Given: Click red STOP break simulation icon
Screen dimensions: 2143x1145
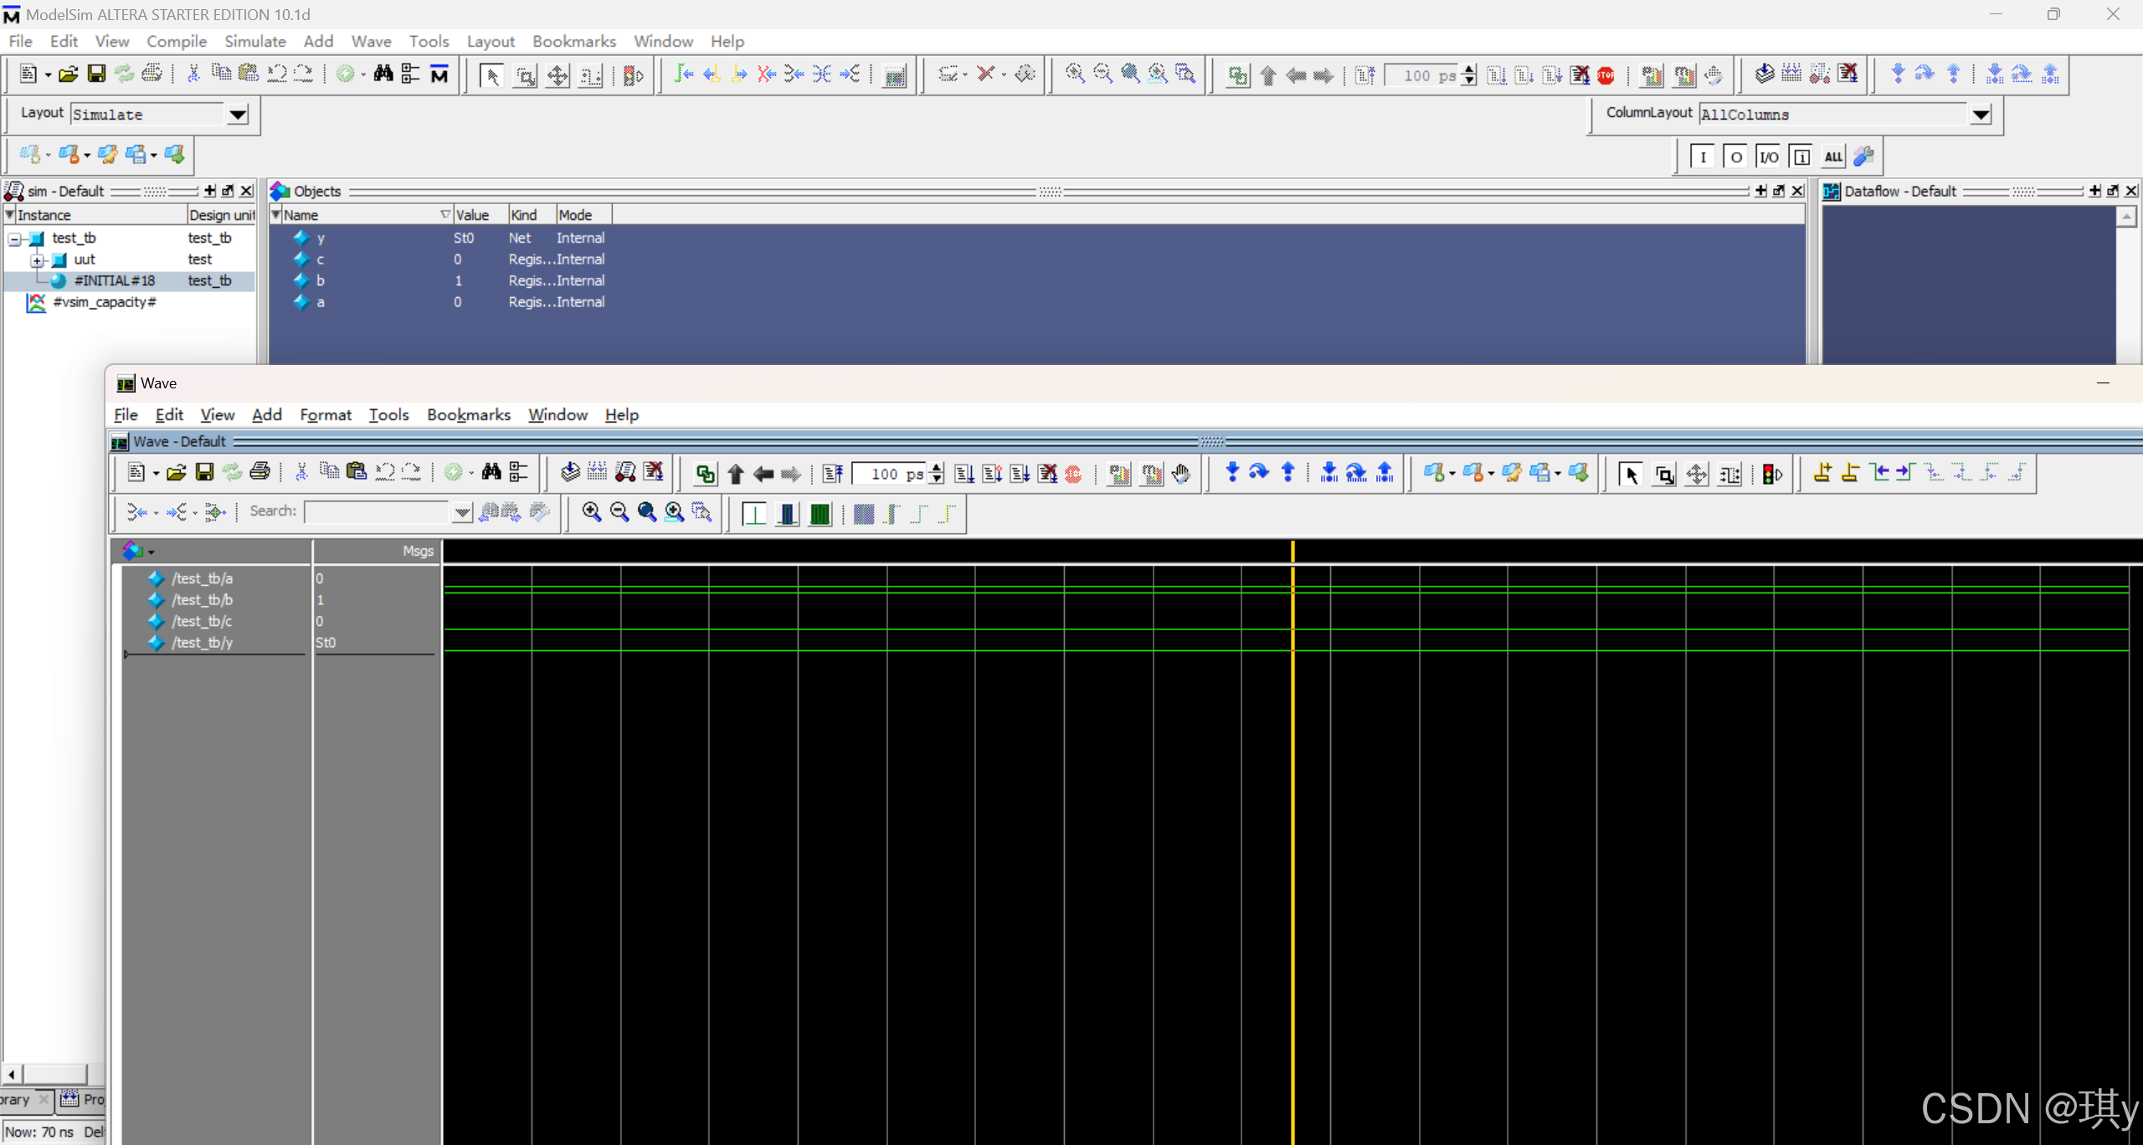Looking at the screenshot, I should (x=1606, y=75).
